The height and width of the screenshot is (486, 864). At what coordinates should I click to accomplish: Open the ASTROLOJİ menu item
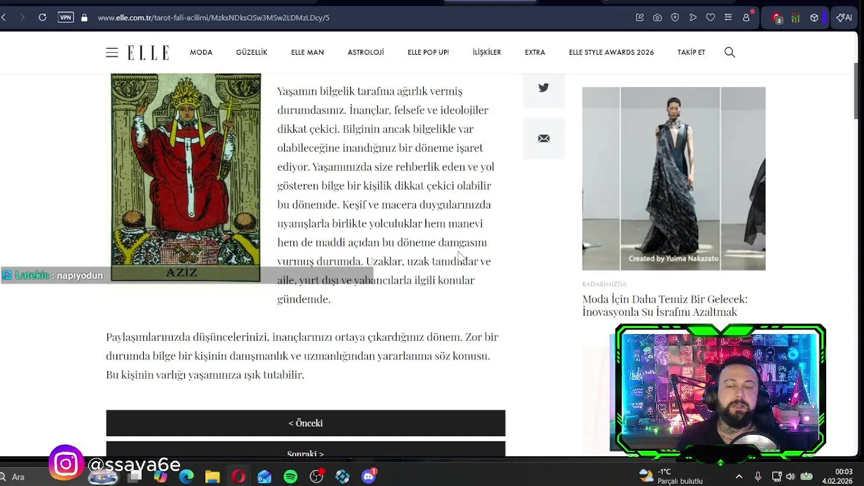(366, 52)
